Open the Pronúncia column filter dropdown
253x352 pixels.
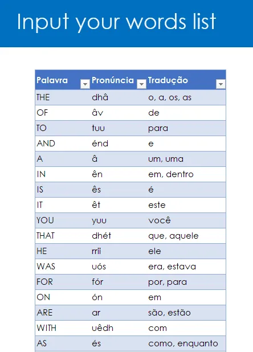point(141,84)
